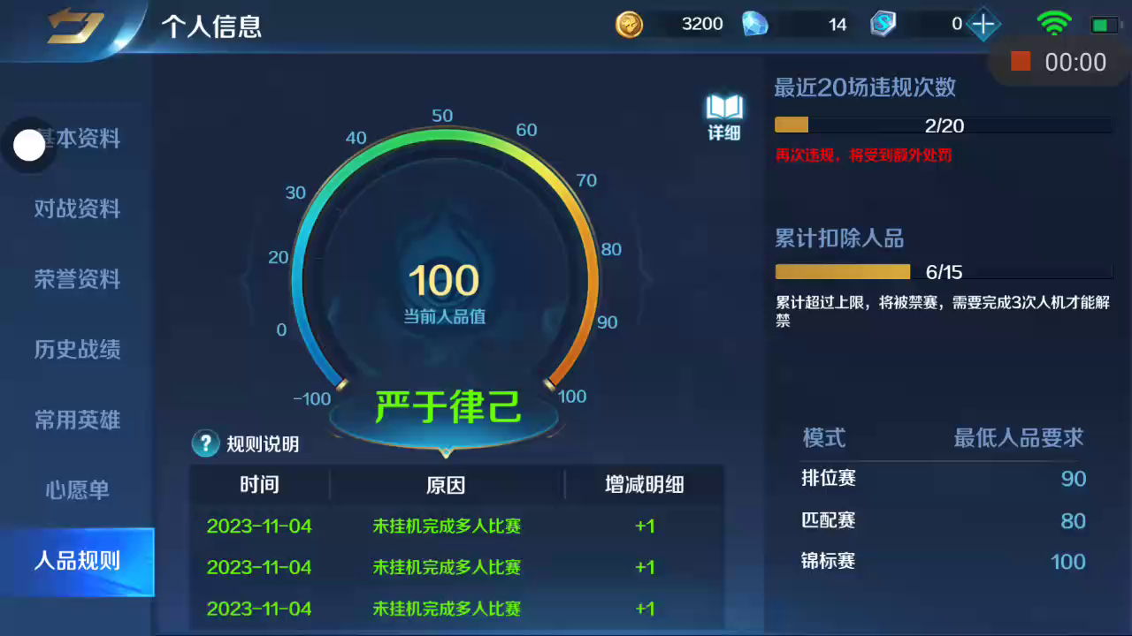
Task: Select the 人品规则 tab
Action: click(77, 561)
